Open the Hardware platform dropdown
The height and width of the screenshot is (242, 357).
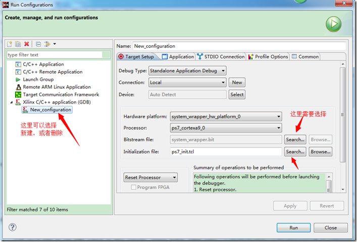[x=226, y=116]
